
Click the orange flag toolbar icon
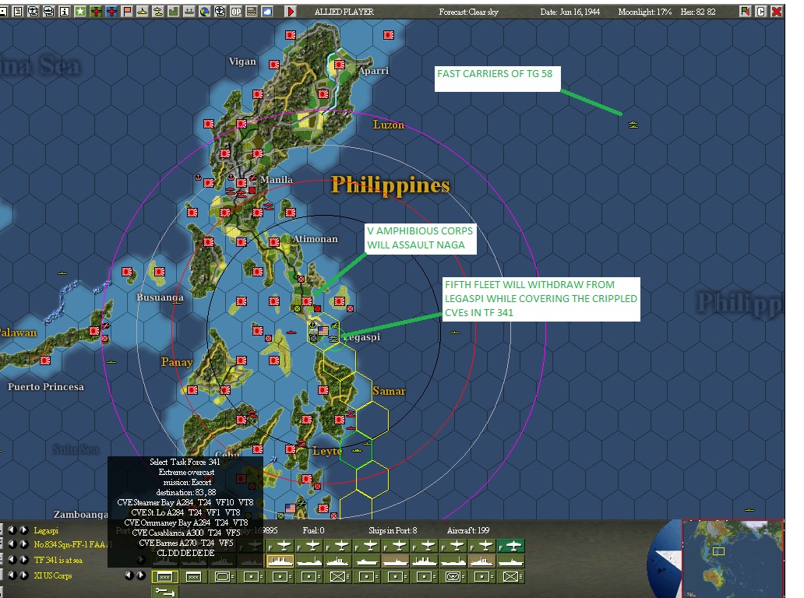coord(127,11)
